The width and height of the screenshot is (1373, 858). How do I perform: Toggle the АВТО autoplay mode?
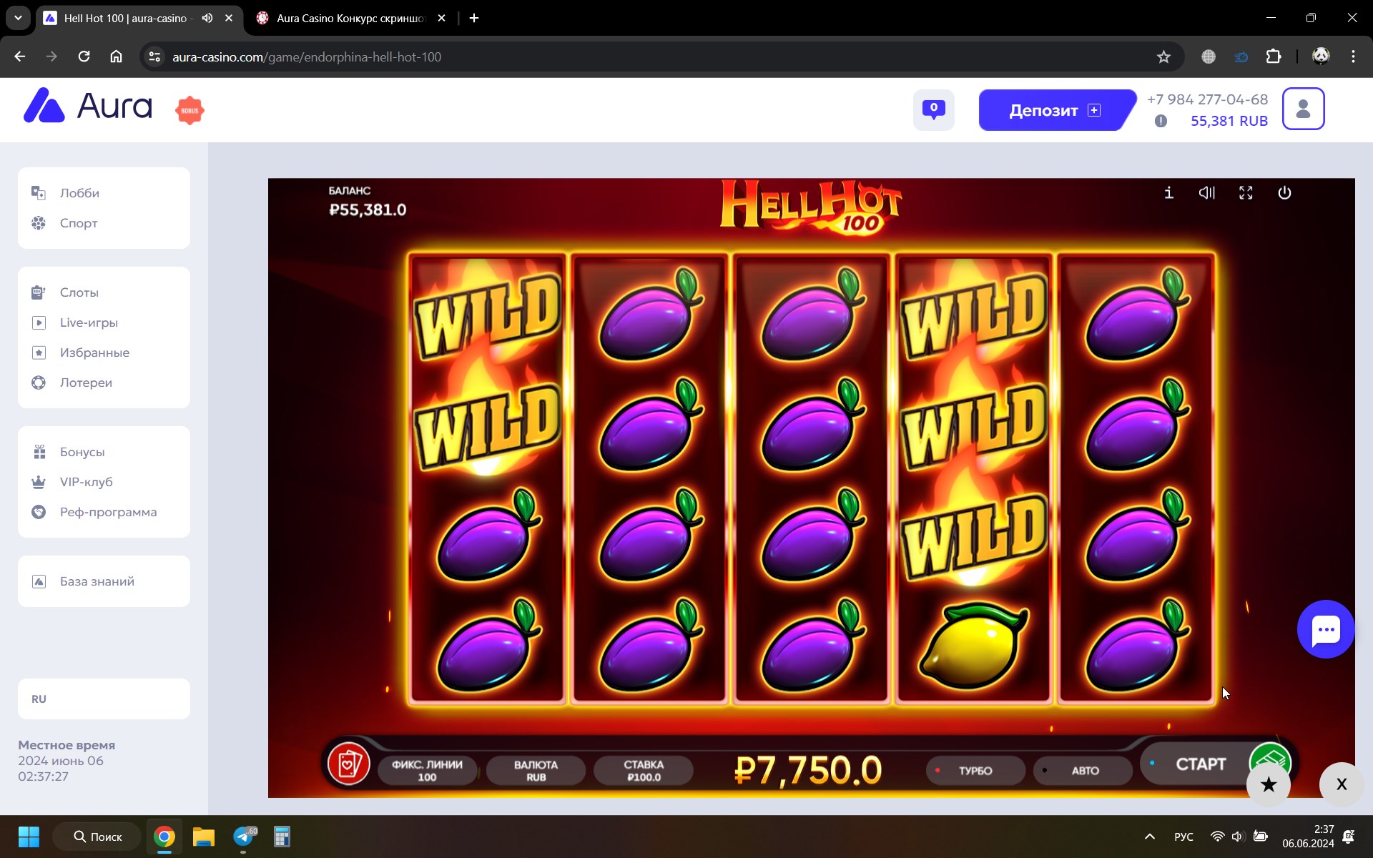click(x=1084, y=771)
